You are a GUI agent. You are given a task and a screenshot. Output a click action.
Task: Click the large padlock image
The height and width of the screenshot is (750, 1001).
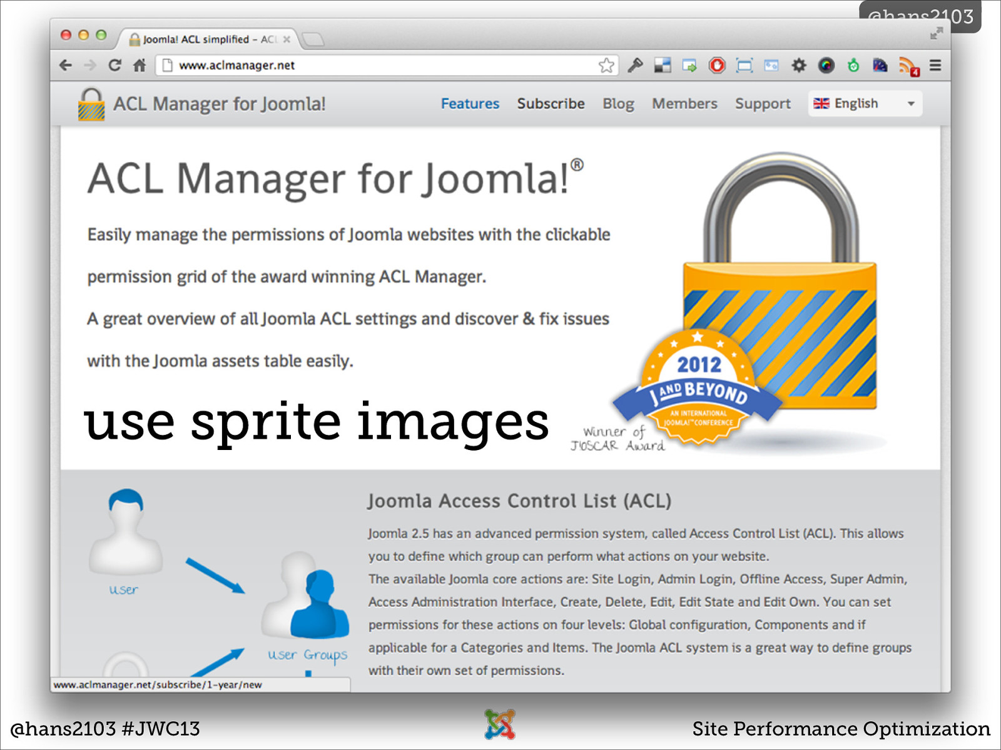(780, 281)
